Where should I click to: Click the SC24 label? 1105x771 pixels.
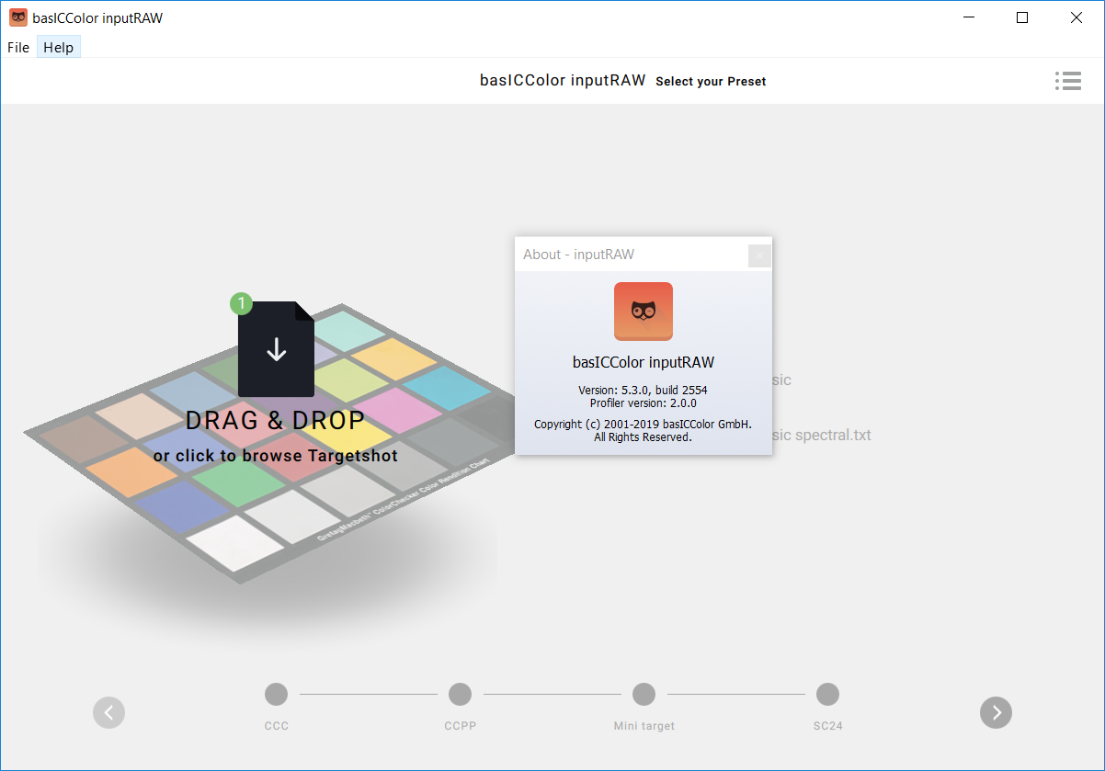827,726
